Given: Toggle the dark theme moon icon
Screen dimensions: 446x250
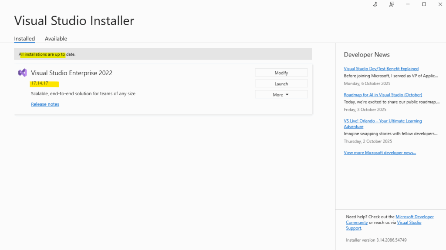Looking at the screenshot, I should point(375,4).
